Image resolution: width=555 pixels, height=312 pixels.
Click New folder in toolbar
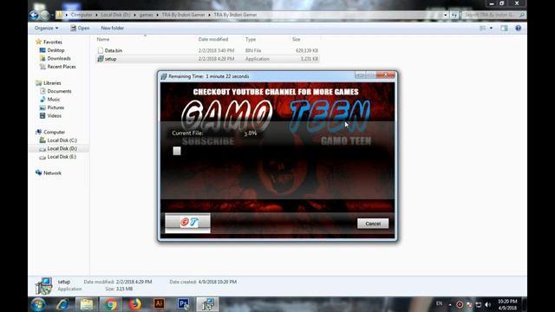[x=112, y=28]
